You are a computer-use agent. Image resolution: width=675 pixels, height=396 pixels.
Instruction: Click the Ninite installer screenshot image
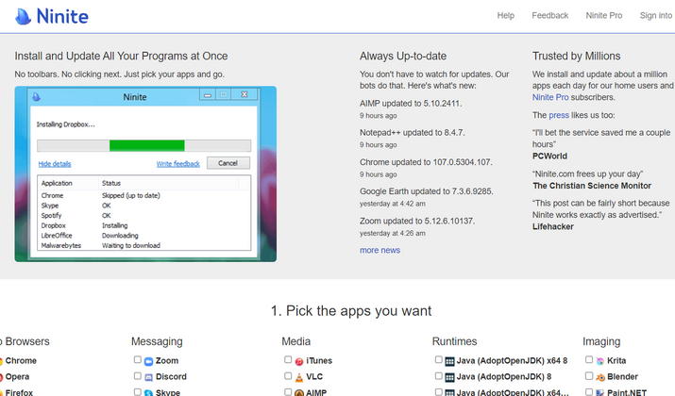click(x=145, y=173)
